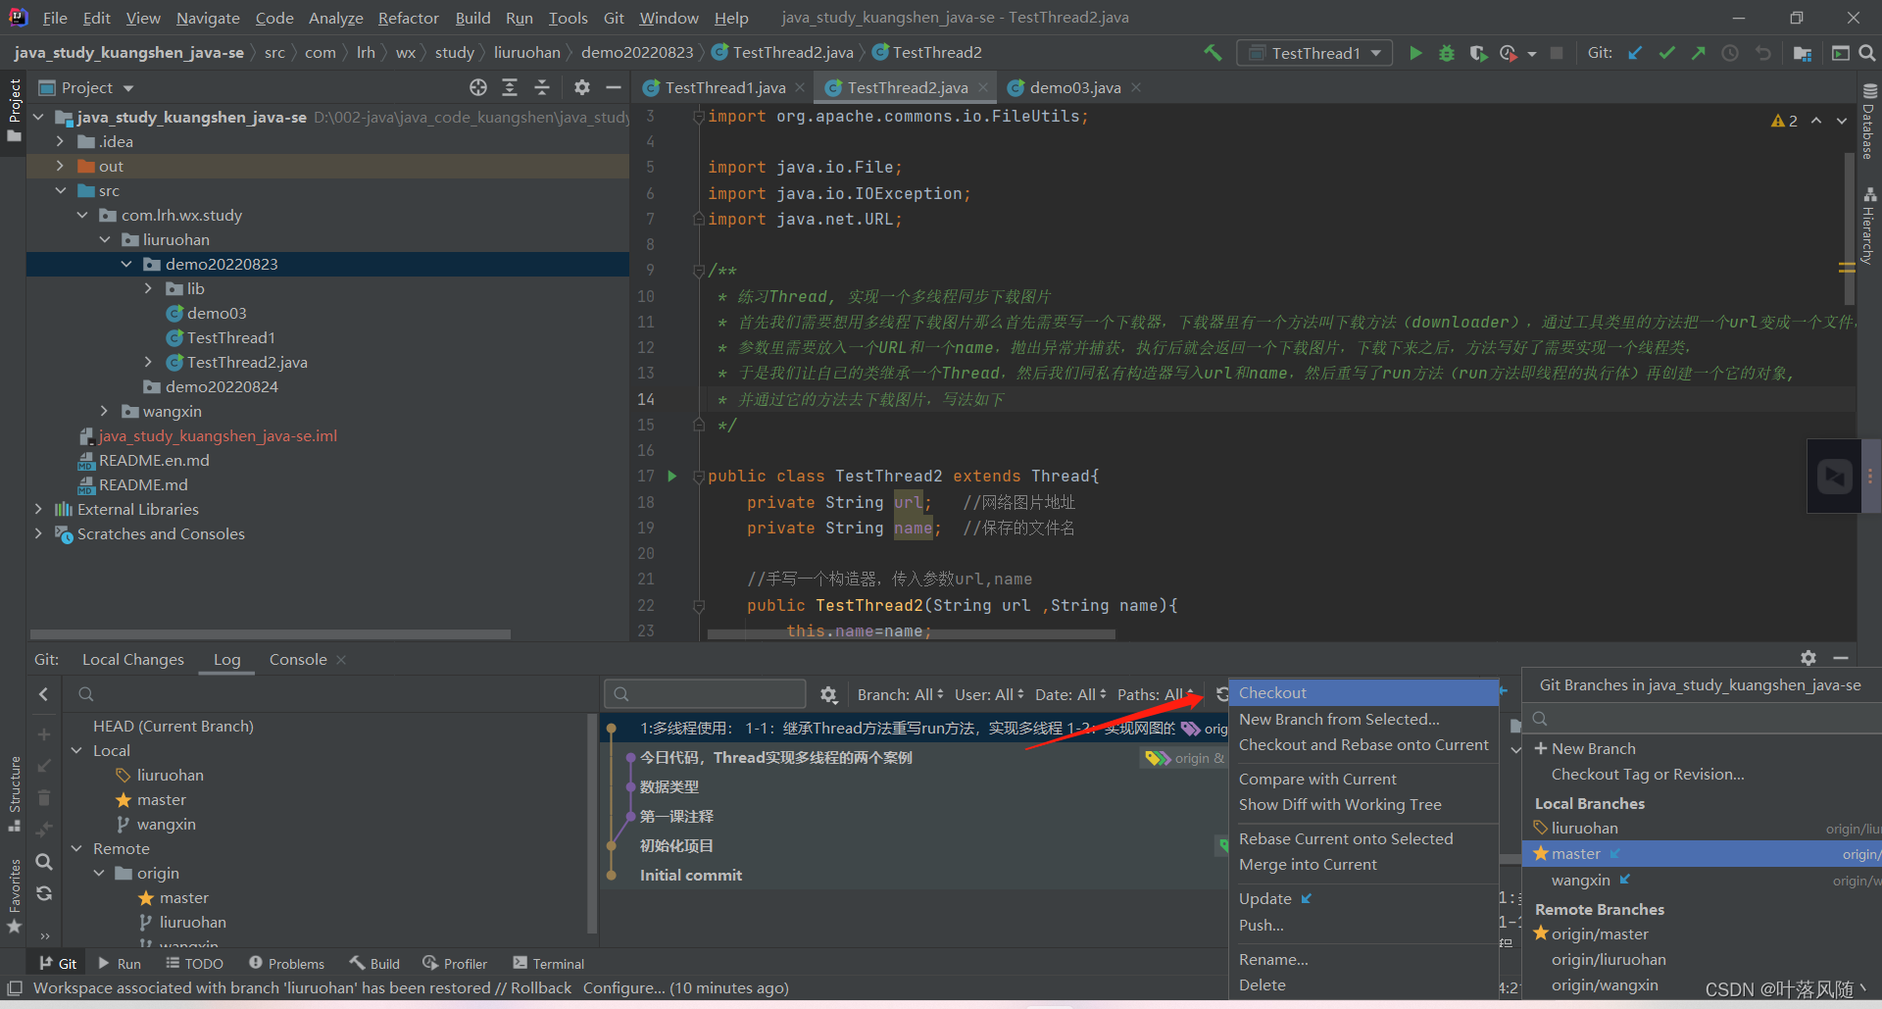This screenshot has width=1882, height=1009.
Task: Click the back chevron to hide the Git branches pane
Action: [43, 694]
